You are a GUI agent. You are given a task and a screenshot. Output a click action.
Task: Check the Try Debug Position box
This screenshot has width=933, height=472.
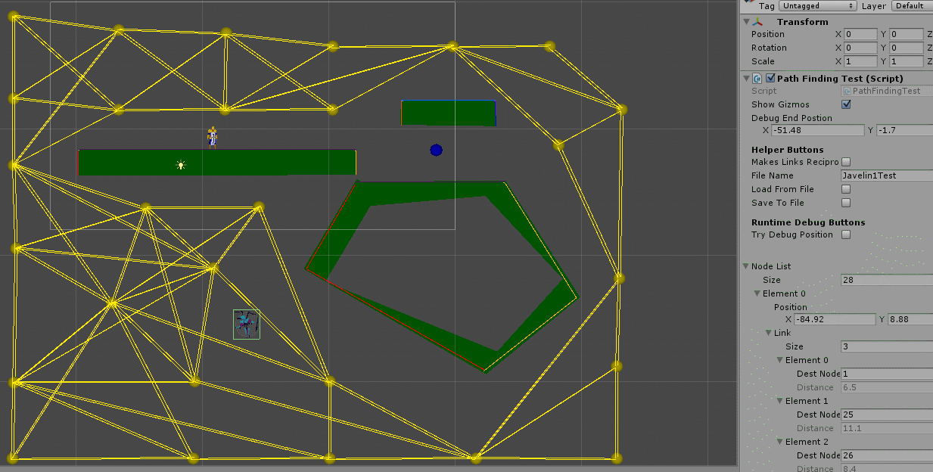coord(846,234)
